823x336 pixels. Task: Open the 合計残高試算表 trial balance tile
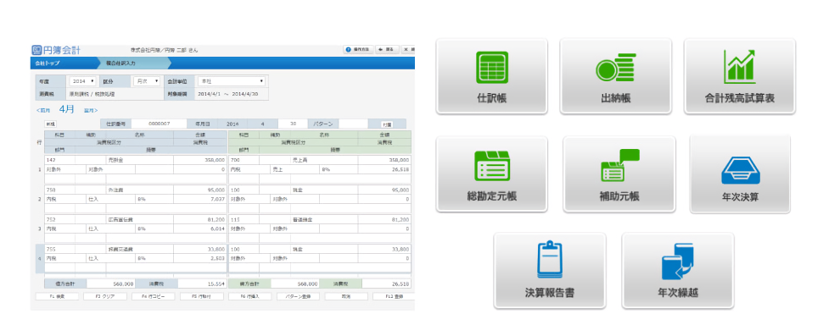point(740,76)
